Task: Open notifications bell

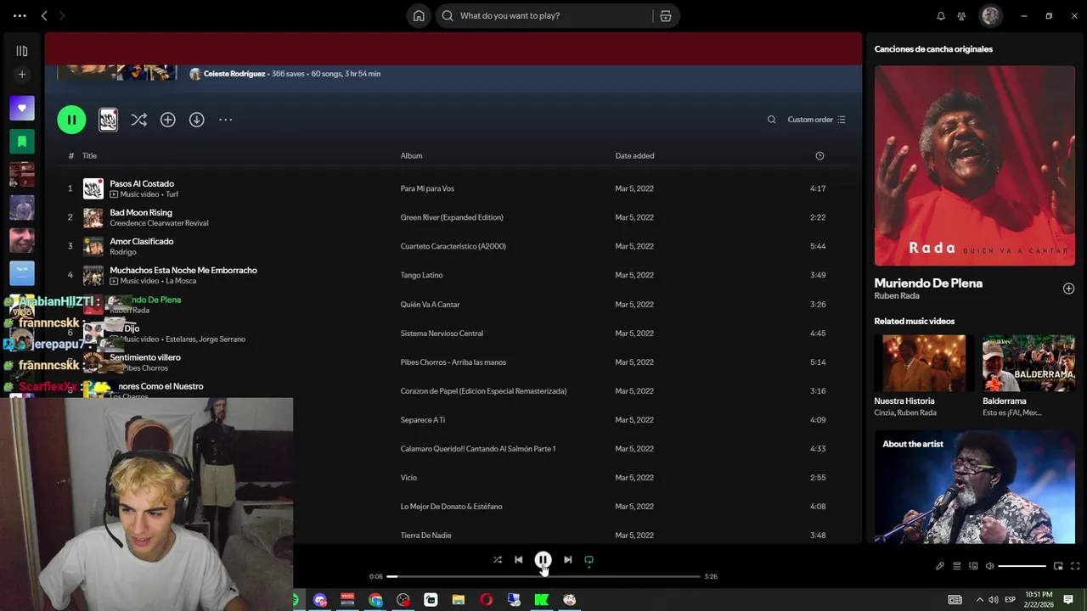Action: click(941, 15)
